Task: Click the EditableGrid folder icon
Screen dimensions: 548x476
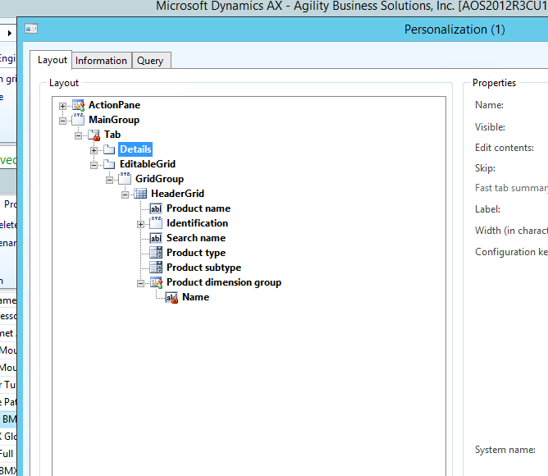Action: 109,164
